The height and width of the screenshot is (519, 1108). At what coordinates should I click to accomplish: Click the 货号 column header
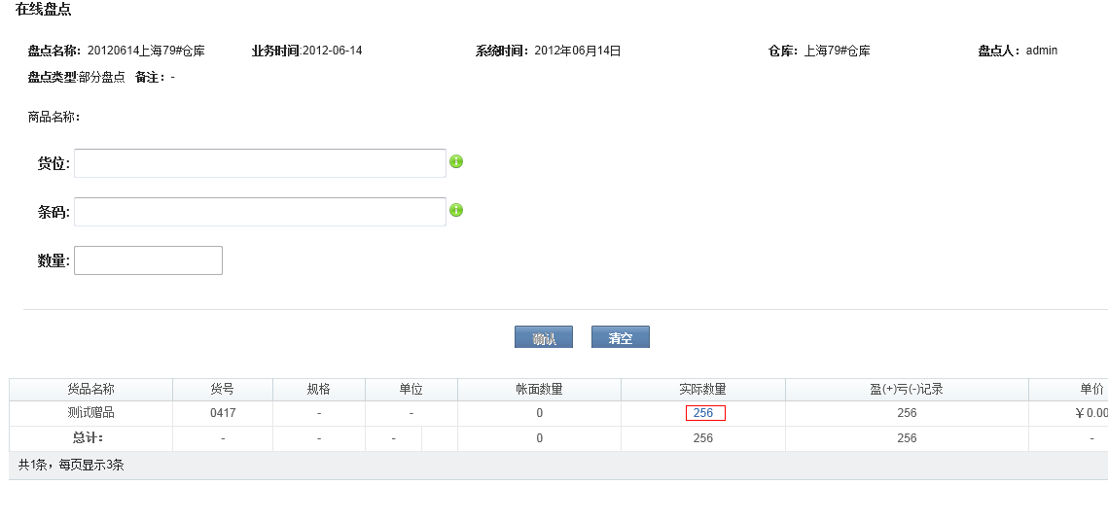[x=223, y=389]
